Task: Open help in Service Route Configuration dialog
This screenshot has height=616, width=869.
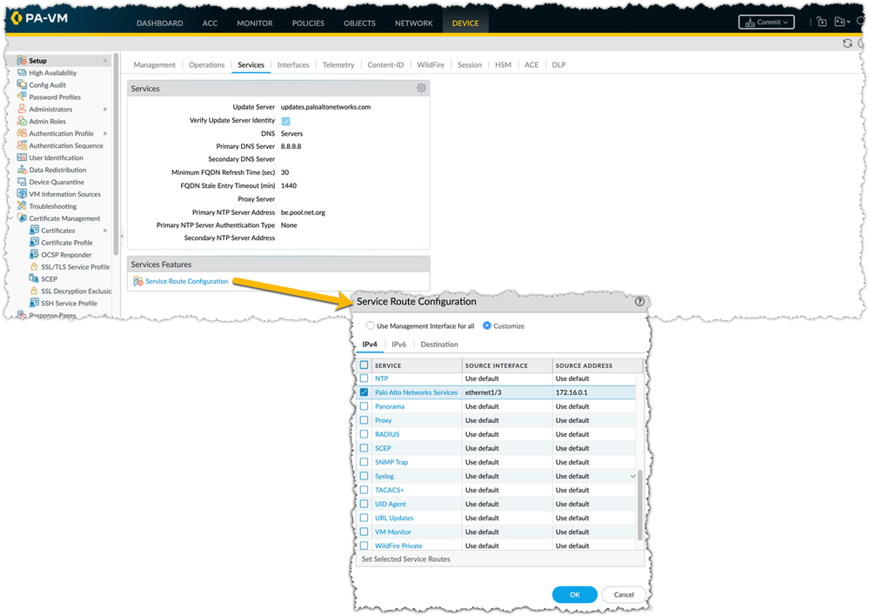Action: (x=639, y=302)
